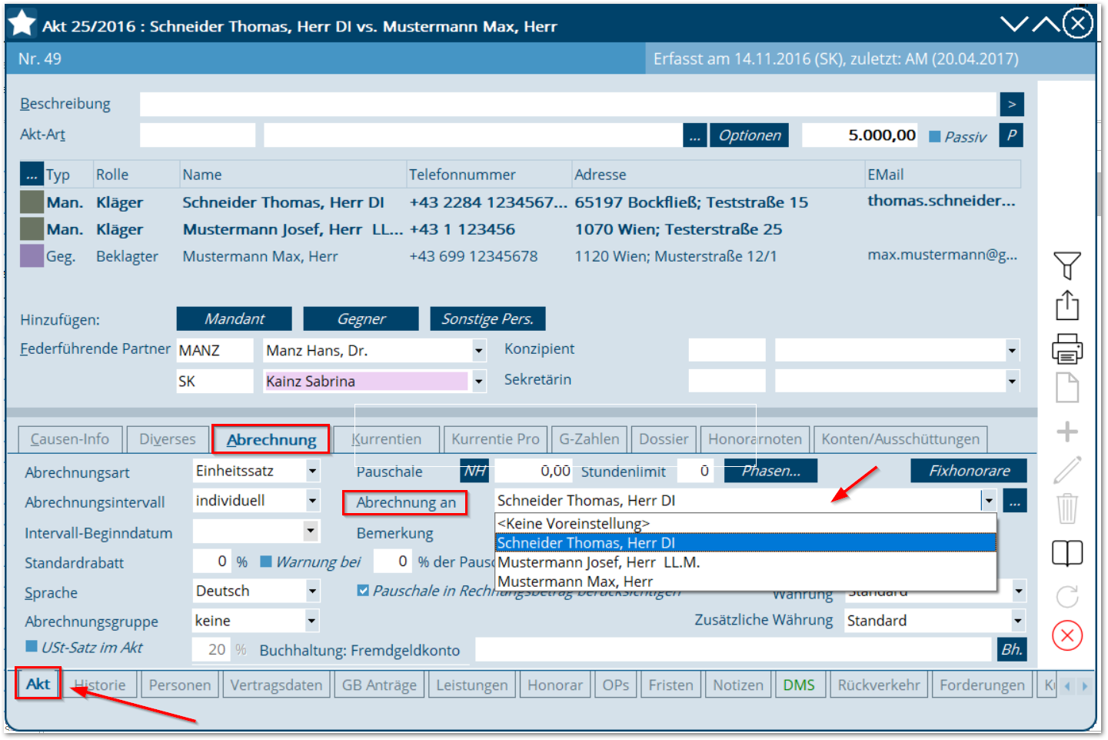Click the 'P' button beside Passiv
This screenshot has width=1108, height=740.
tap(1011, 135)
